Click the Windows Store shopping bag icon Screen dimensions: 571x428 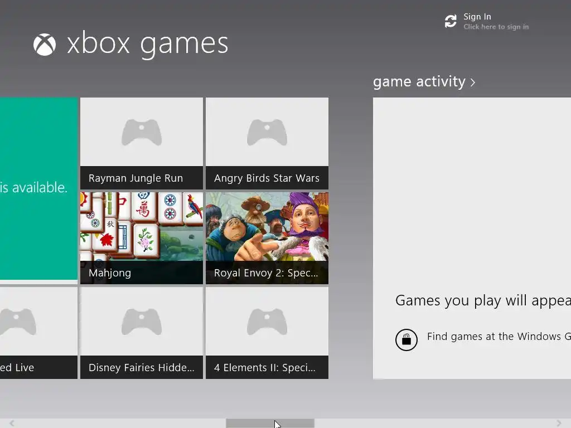coord(407,339)
